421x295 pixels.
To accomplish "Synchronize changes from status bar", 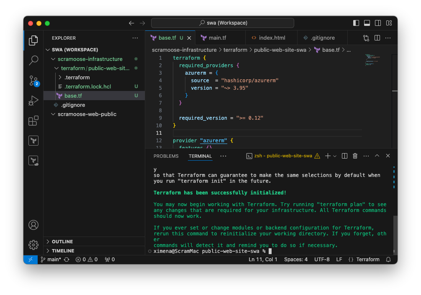I will pyautogui.click(x=67, y=260).
